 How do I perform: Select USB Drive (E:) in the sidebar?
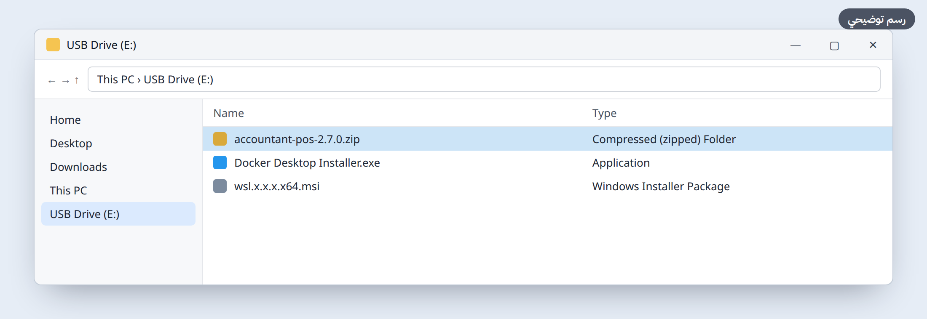[x=118, y=214]
